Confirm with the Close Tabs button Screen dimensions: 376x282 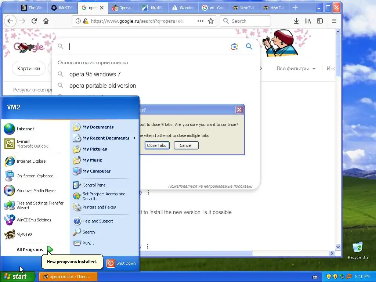[157, 145]
